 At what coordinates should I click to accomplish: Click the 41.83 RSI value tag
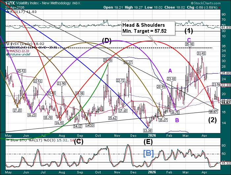(x=225, y=28)
